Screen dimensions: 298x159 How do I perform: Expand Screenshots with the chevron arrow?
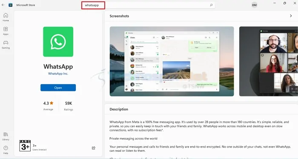point(291,16)
